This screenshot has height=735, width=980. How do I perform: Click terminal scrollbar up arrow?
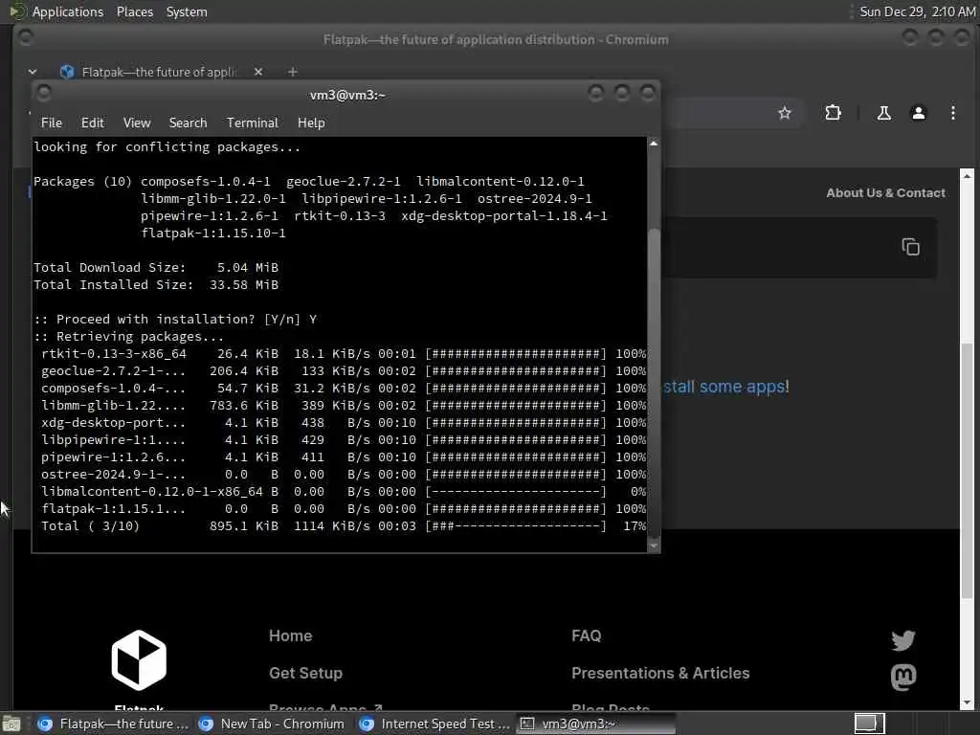pos(653,144)
